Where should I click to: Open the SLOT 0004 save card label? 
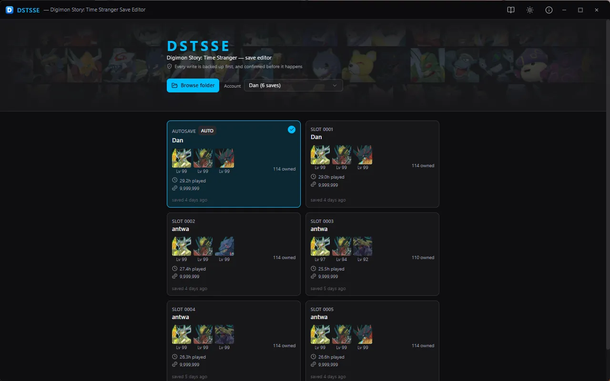pyautogui.click(x=183, y=310)
